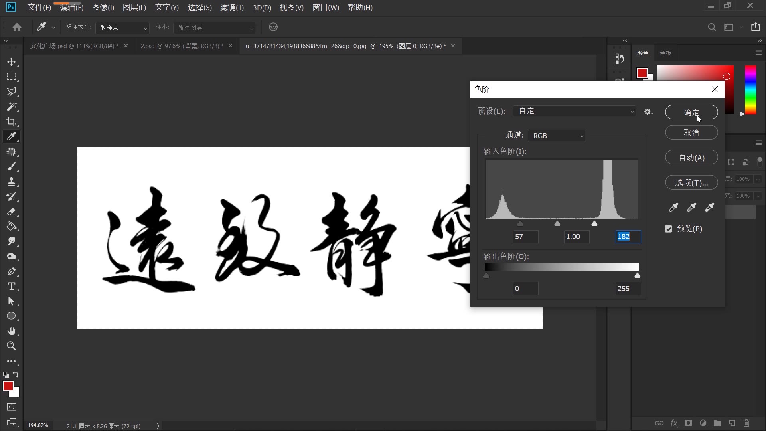The image size is (766, 431).
Task: Open the Levels preset settings gear
Action: [648, 111]
